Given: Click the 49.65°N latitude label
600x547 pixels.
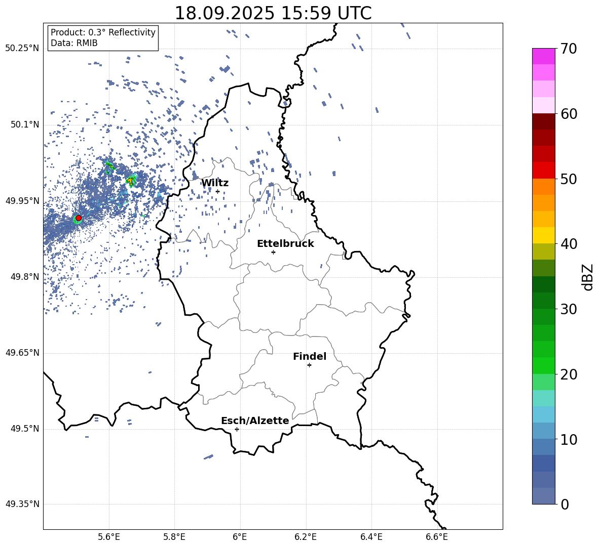Looking at the screenshot, I should coord(22,353).
